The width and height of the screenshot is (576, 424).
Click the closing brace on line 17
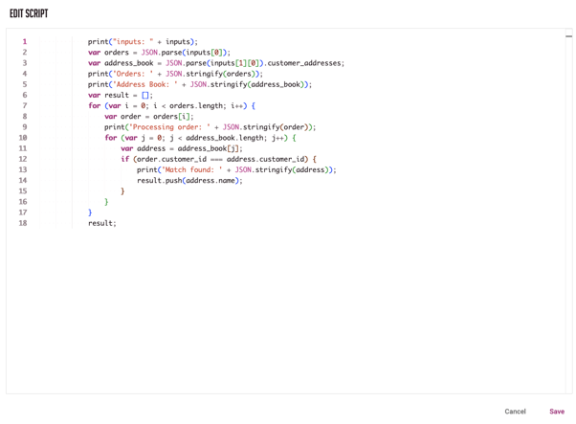coord(90,212)
